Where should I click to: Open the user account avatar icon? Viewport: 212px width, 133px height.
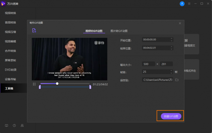click(182, 4)
